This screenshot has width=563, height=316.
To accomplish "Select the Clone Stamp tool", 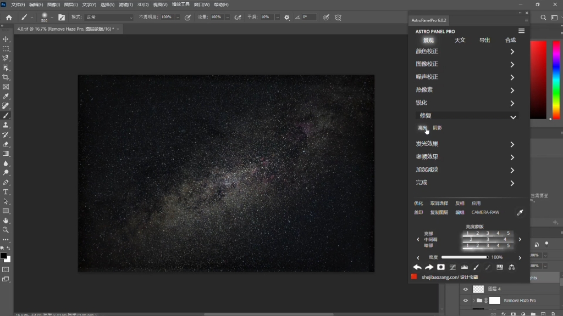I will coord(5,125).
